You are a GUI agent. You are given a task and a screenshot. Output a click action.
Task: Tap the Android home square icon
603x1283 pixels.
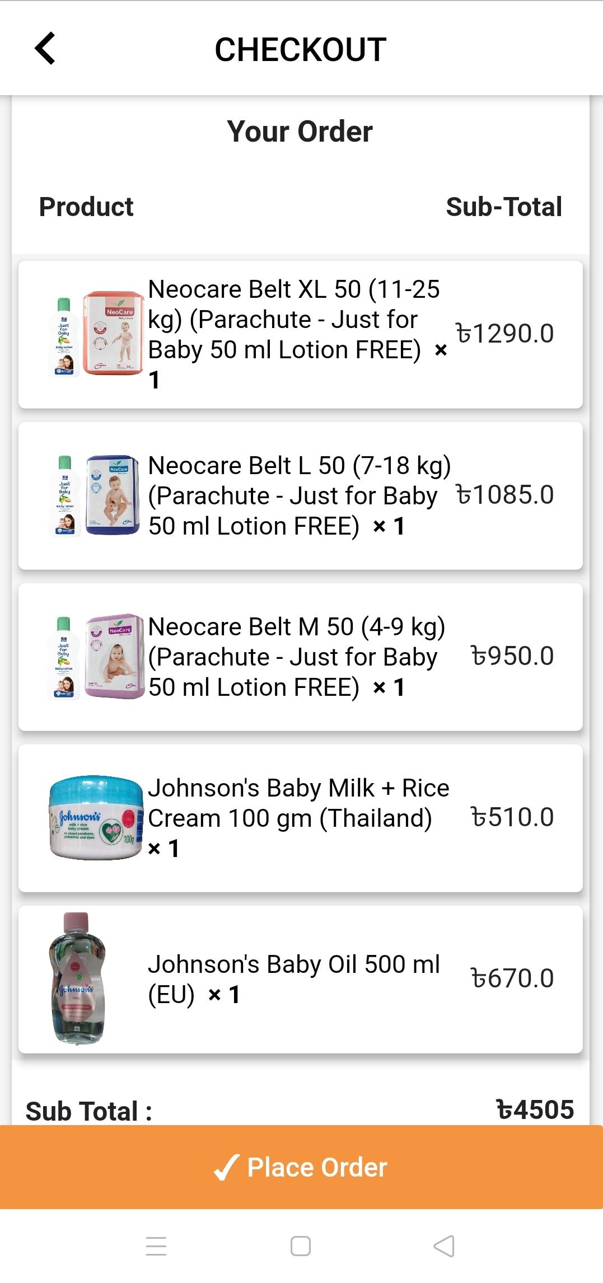[301, 1246]
